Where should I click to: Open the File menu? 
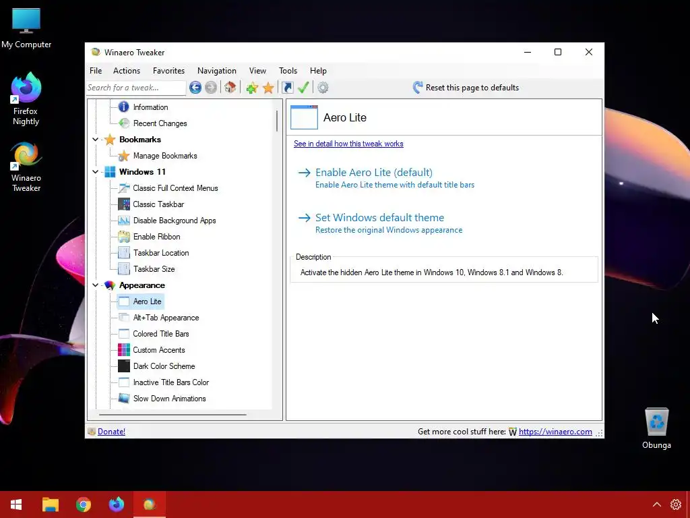tap(96, 70)
